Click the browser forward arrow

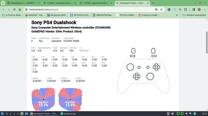tap(9, 10)
